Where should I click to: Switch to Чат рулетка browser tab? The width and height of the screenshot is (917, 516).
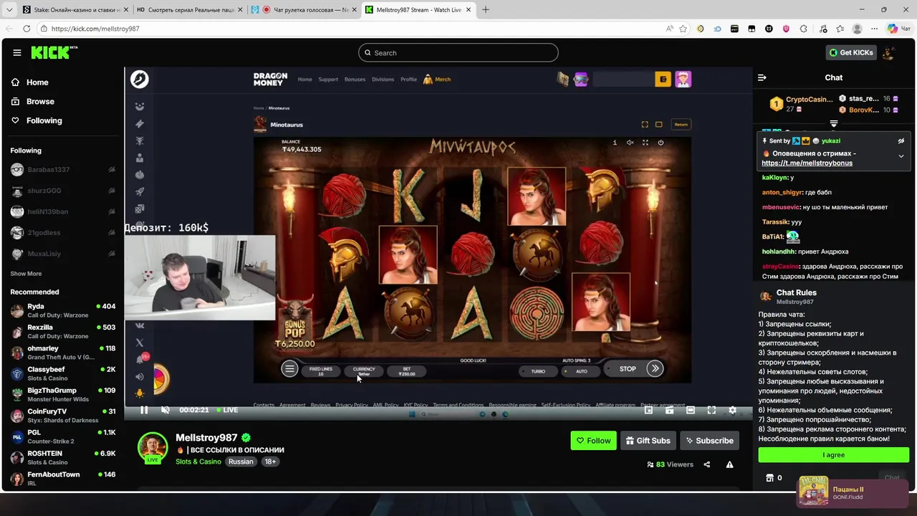point(304,10)
